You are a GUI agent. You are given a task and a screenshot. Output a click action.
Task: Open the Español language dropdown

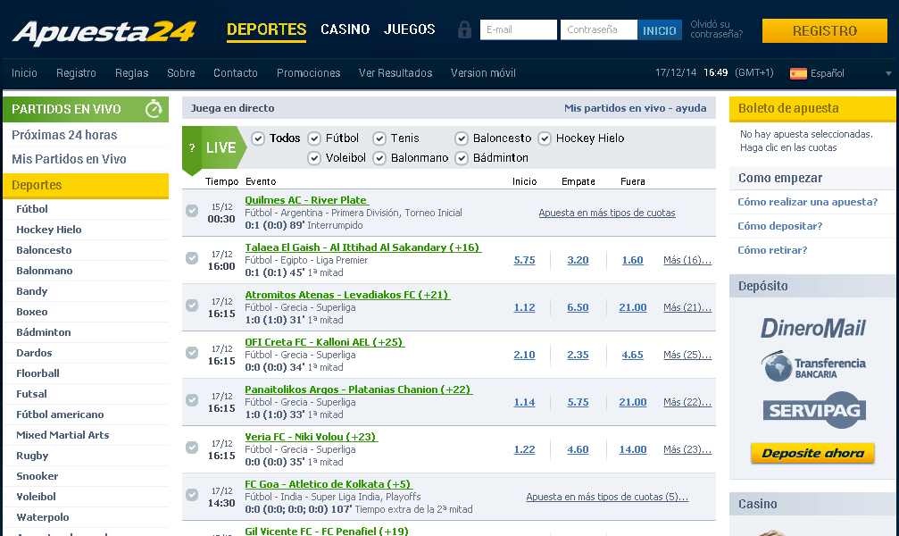pyautogui.click(x=887, y=73)
